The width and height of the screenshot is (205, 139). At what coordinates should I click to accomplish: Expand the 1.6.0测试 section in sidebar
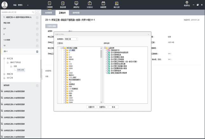click(x=37, y=40)
